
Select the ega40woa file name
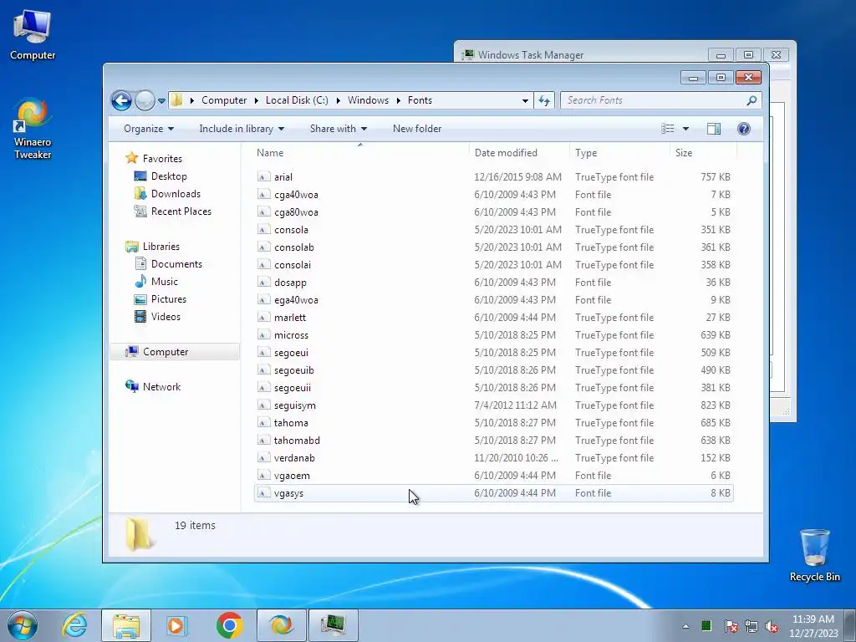(x=296, y=300)
